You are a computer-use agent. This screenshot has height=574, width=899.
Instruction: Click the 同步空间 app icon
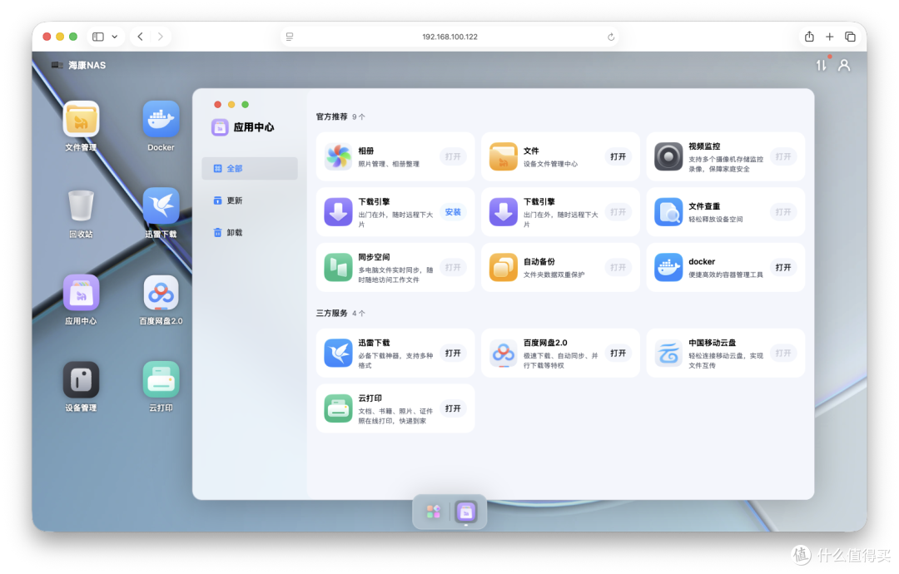338,268
